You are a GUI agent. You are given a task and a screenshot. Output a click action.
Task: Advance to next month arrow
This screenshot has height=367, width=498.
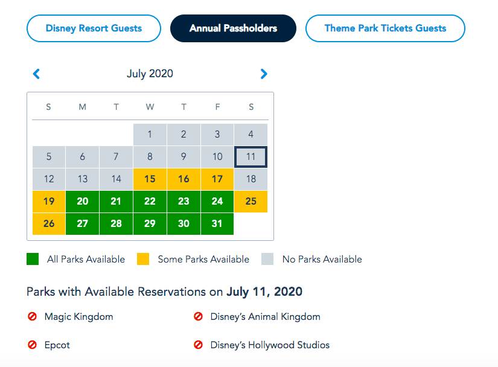click(x=263, y=74)
